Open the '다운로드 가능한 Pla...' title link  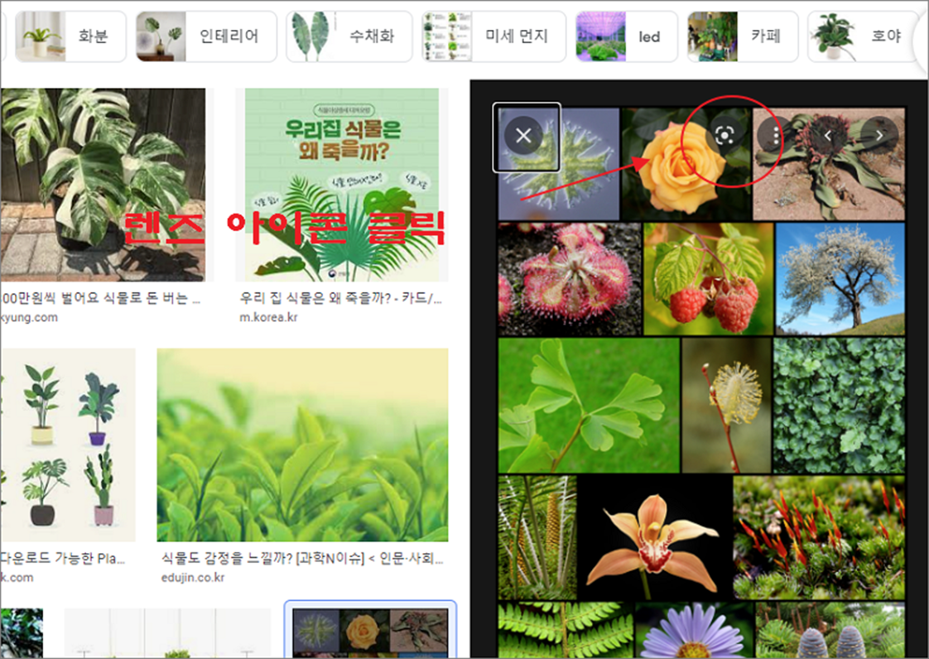(x=63, y=558)
